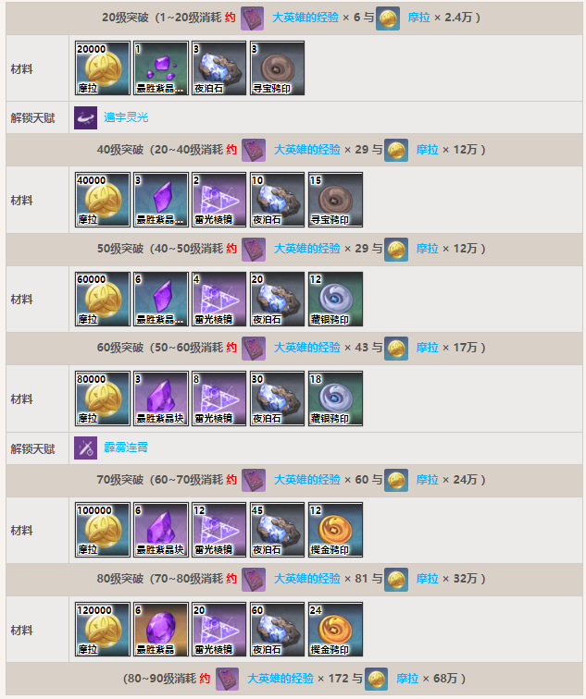
Task: Click the 大英雄的经验 book icon in 60级突破 header
Action: pos(254,349)
